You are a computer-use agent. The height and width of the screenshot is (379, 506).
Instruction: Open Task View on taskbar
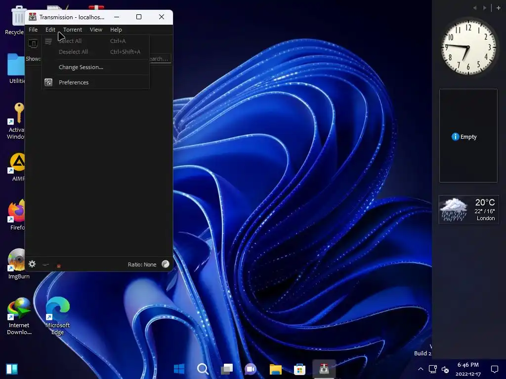(x=227, y=369)
